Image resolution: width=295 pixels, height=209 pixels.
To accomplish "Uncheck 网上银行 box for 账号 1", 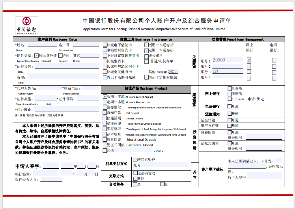I will (x=249, y=60).
